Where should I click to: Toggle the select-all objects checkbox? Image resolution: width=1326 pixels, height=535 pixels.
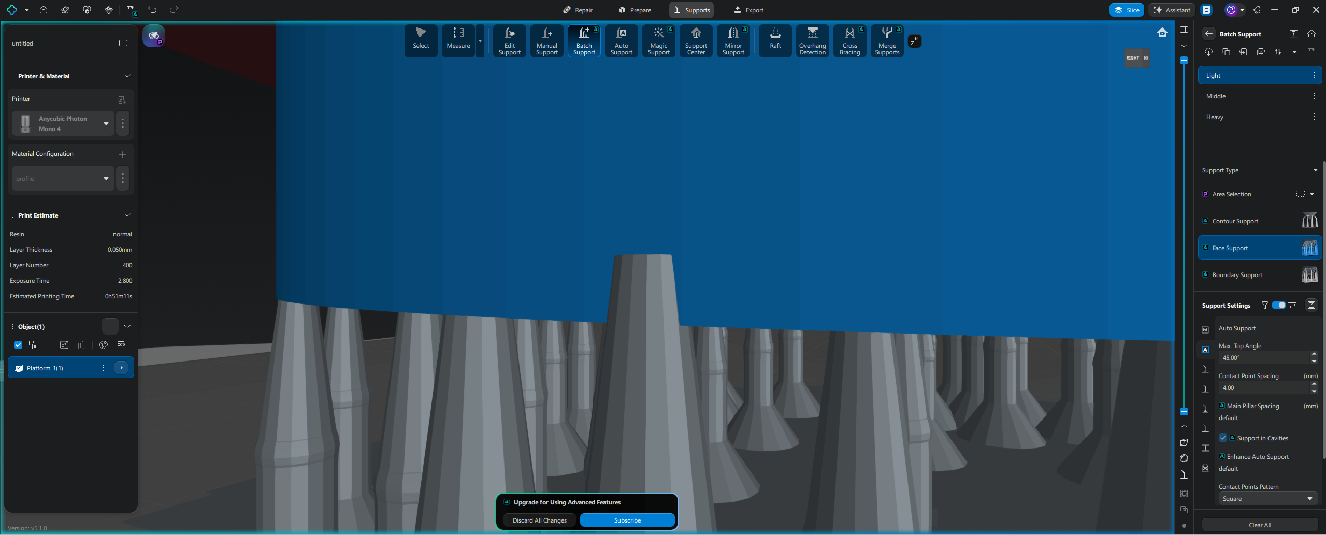click(18, 345)
